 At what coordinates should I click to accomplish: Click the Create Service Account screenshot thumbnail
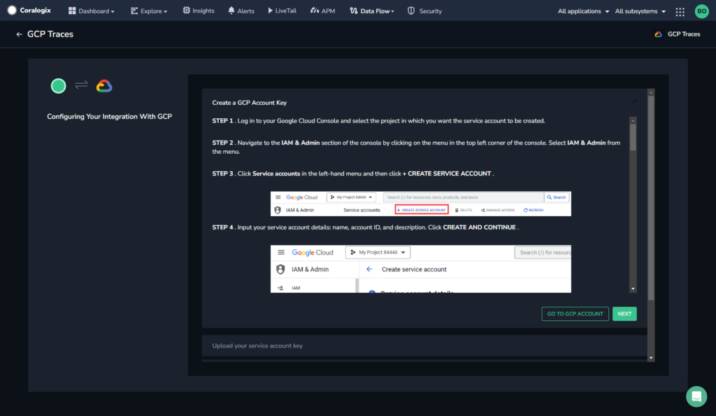(420, 203)
